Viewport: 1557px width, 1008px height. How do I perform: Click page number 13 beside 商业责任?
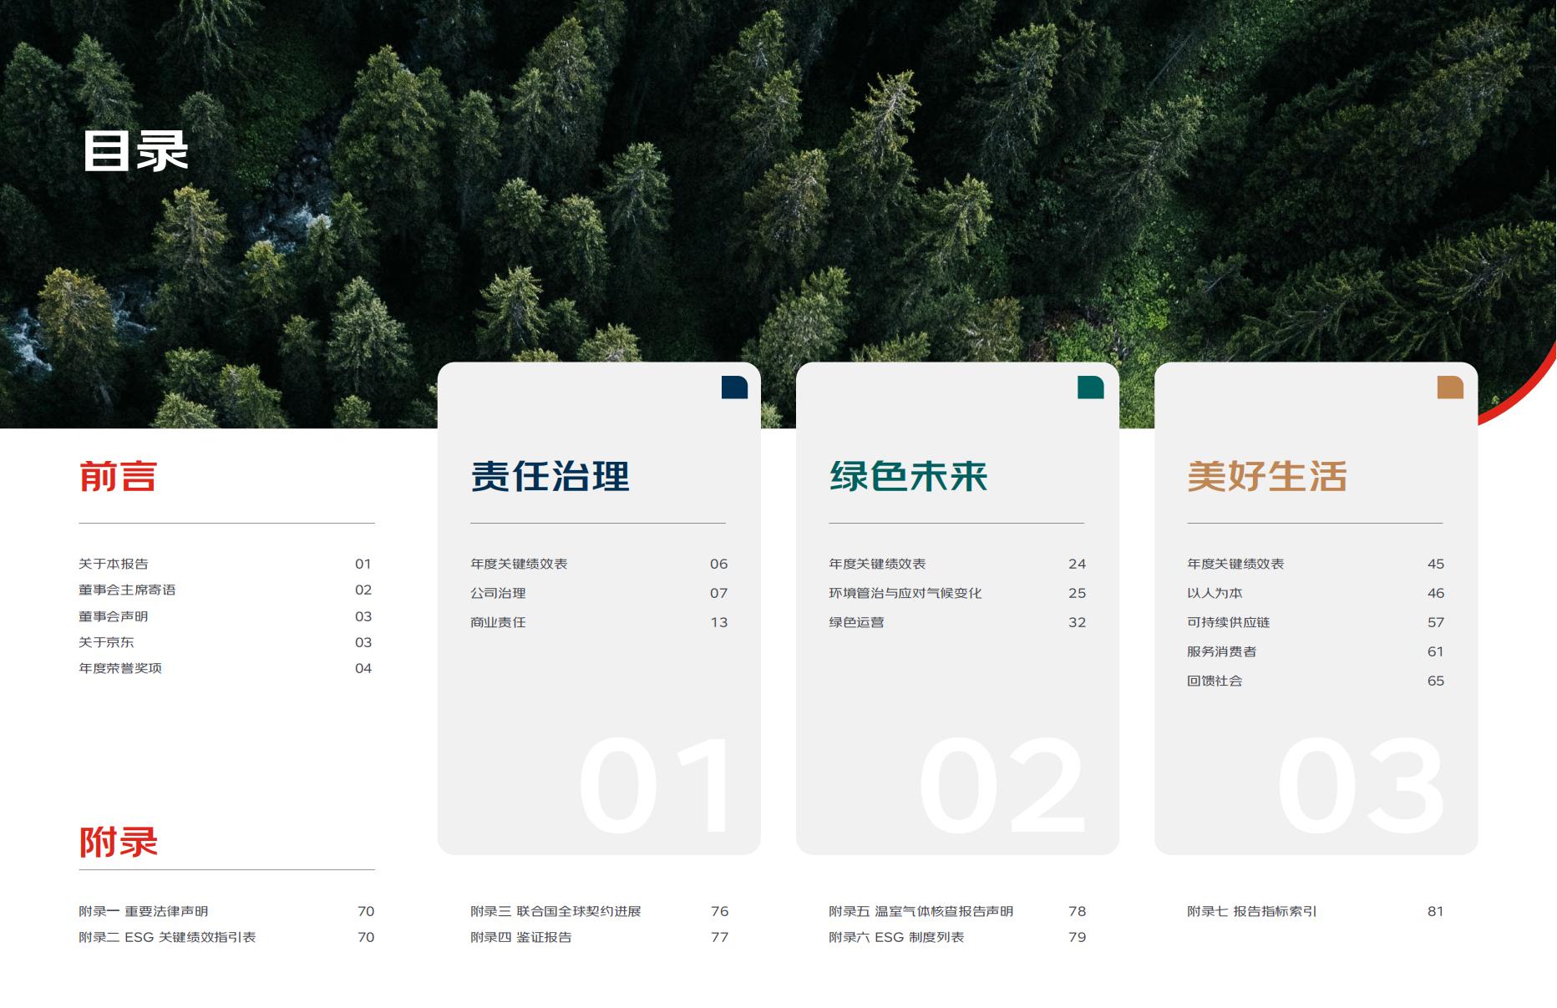click(719, 622)
